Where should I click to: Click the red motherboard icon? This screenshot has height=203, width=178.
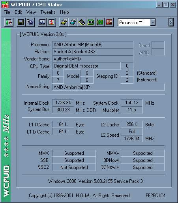tap(109, 23)
